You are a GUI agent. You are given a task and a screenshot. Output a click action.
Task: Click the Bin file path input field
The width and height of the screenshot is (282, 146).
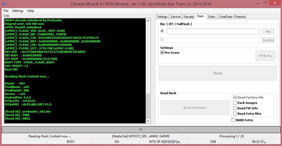click(213, 32)
